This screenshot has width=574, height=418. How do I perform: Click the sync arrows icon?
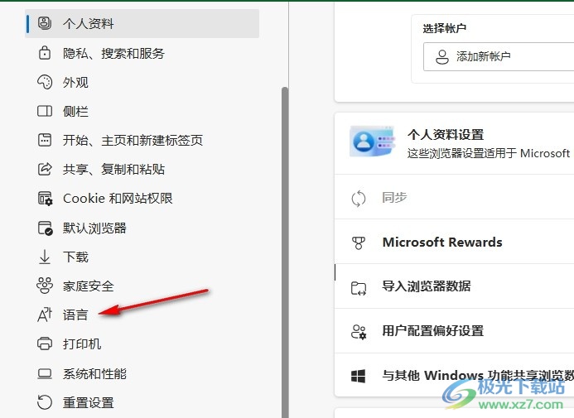(x=359, y=199)
